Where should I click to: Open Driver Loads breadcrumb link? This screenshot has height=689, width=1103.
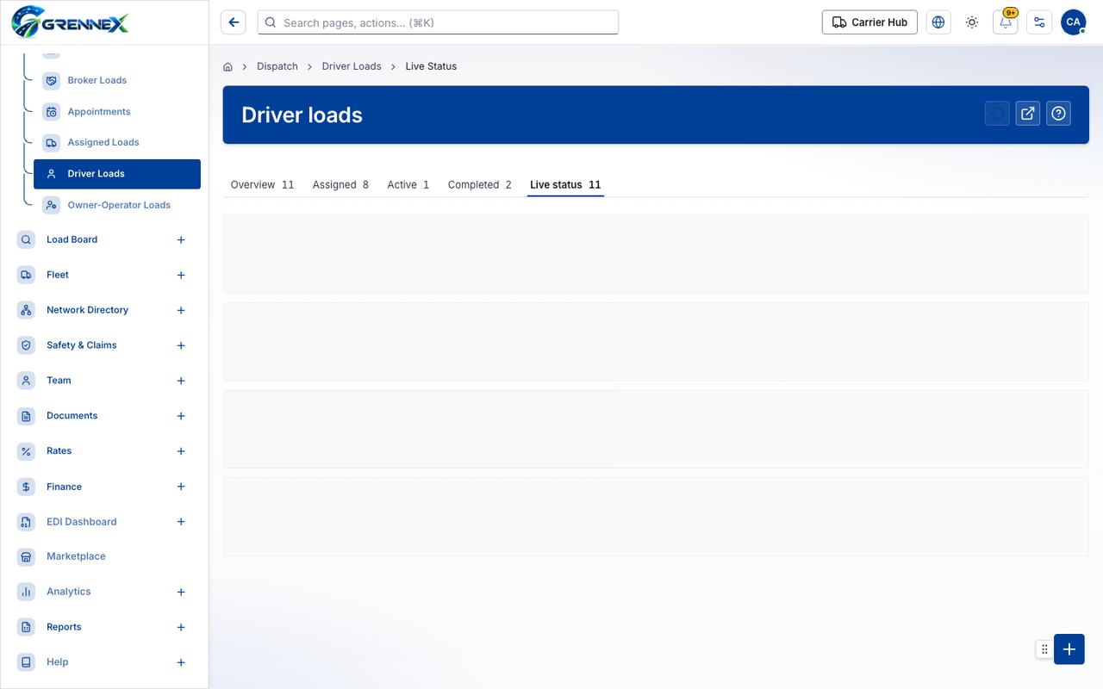tap(352, 66)
